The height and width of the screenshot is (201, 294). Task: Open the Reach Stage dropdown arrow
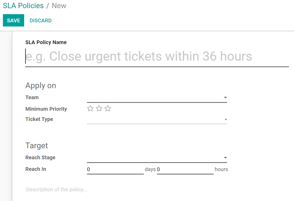point(225,158)
